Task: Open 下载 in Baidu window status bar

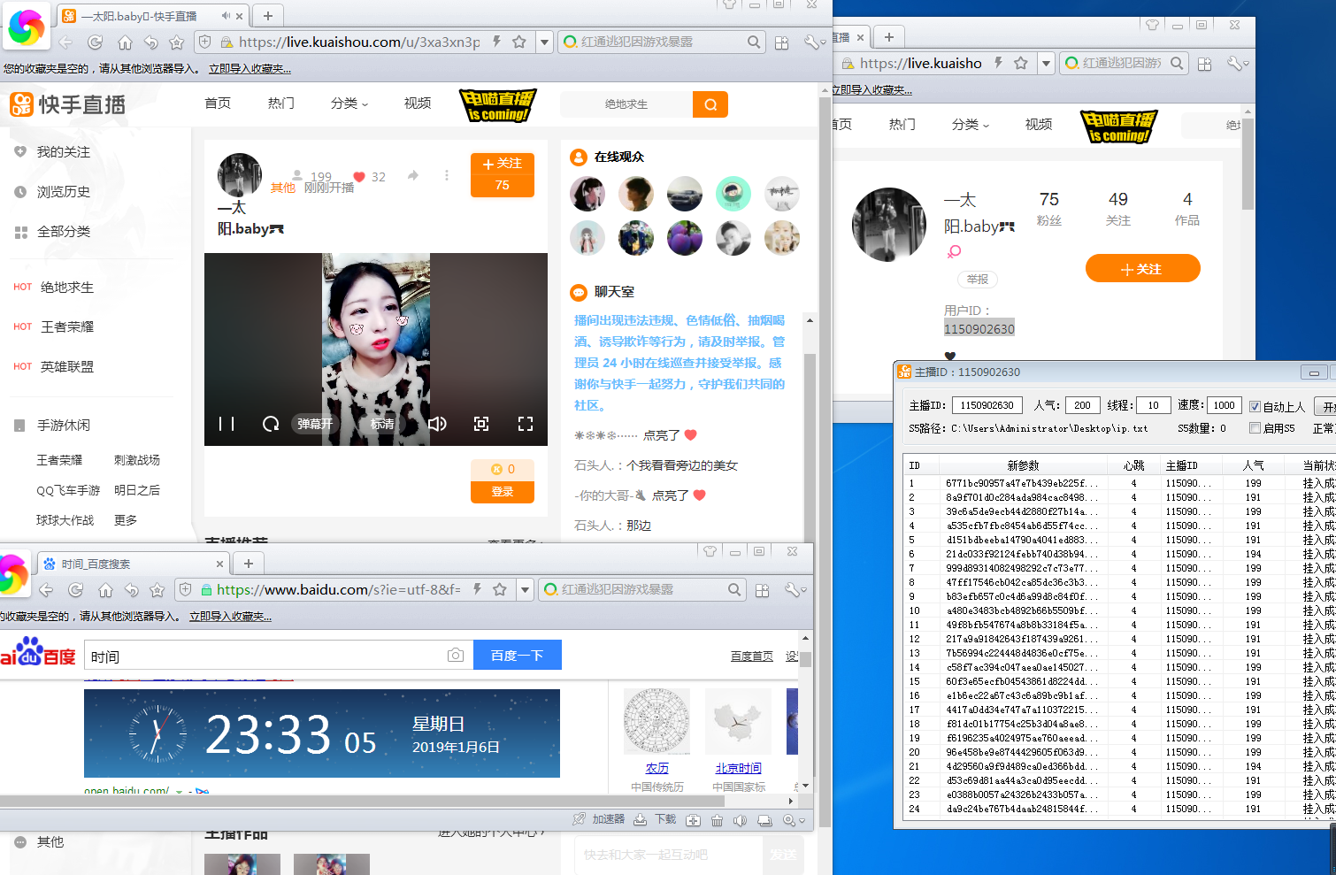Action: tap(656, 819)
